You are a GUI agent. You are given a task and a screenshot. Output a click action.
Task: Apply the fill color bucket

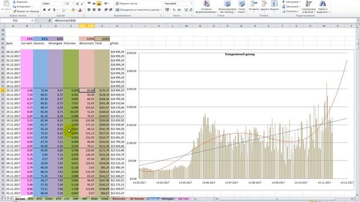pos(73,10)
